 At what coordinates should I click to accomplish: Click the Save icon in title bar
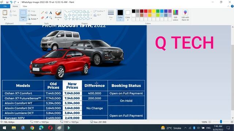(7, 2)
